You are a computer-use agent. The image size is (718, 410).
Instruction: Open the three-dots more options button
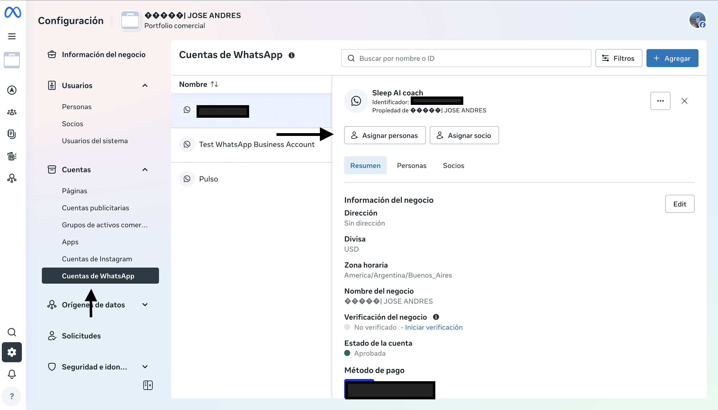(660, 101)
